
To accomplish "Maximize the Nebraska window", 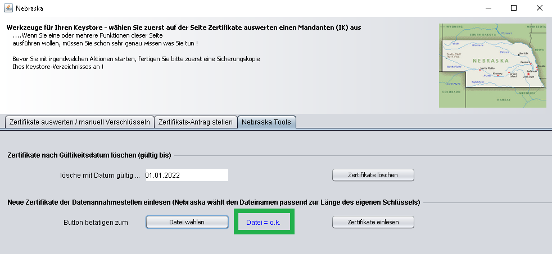I will (514, 8).
